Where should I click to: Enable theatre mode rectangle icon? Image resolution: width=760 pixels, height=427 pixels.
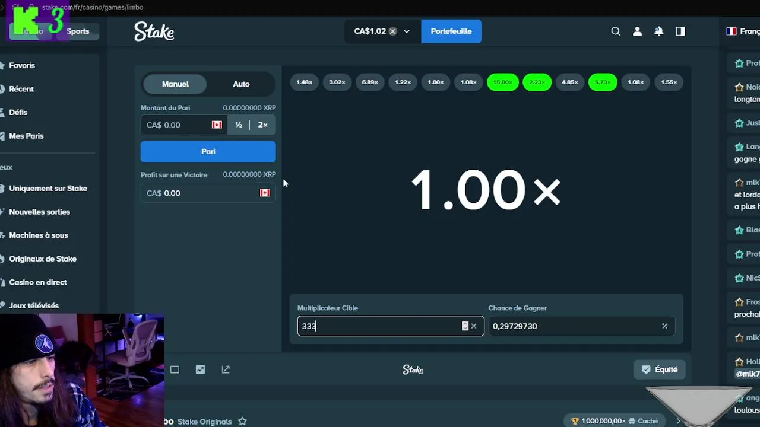point(175,369)
